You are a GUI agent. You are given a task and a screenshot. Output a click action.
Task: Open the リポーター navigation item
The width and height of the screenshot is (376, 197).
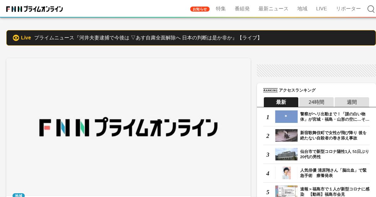[x=348, y=9]
